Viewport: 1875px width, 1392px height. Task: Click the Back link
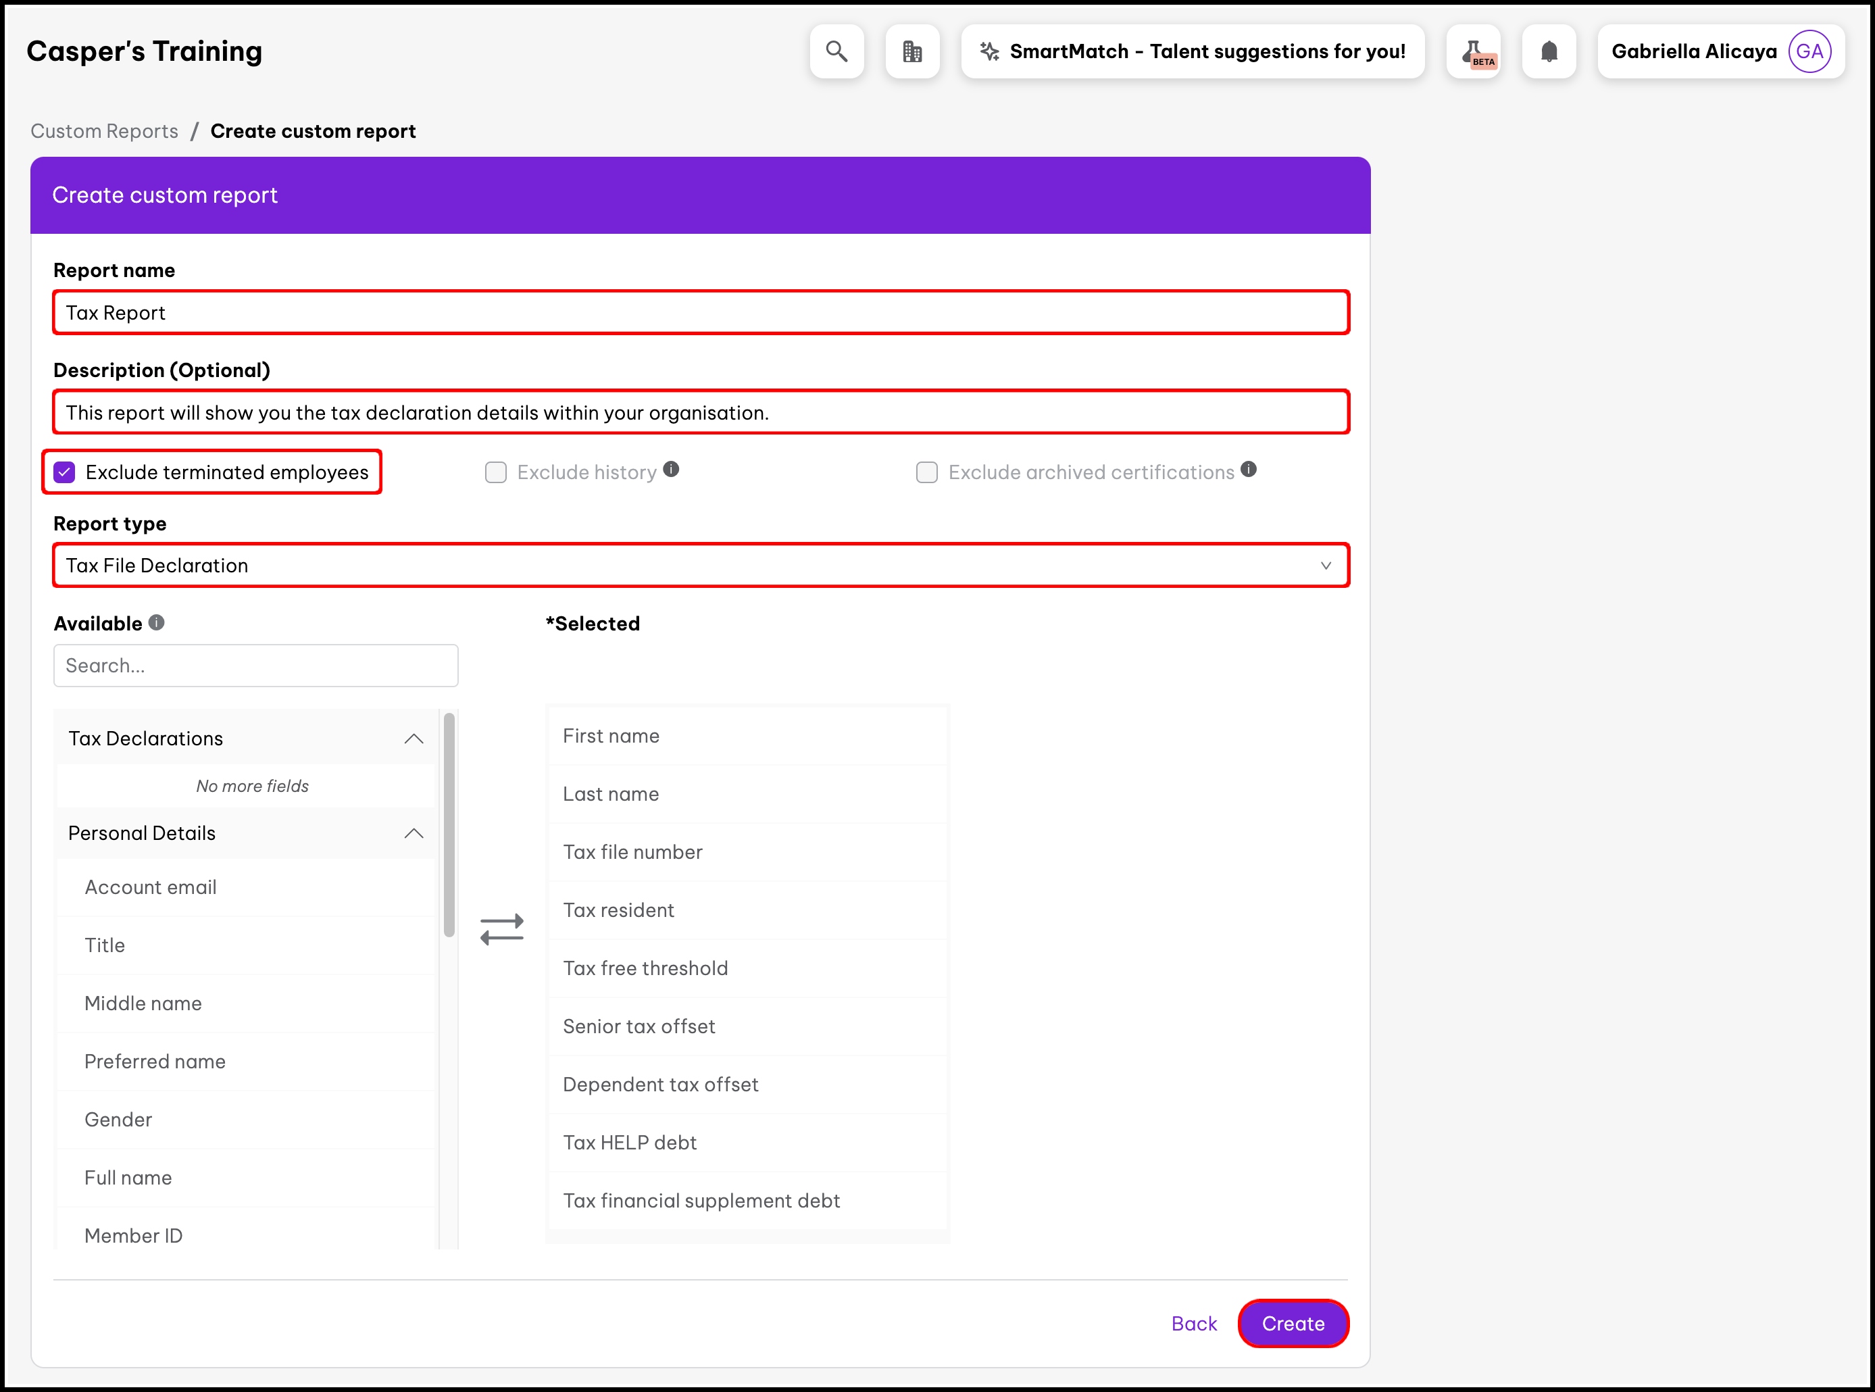1193,1324
